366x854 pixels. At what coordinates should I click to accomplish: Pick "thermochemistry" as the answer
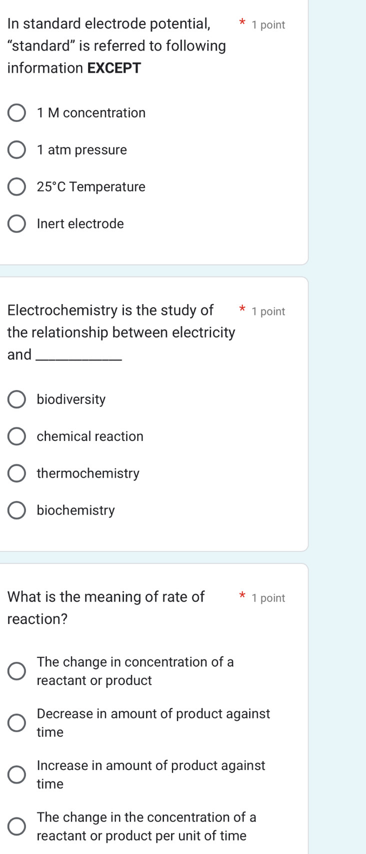tap(16, 473)
